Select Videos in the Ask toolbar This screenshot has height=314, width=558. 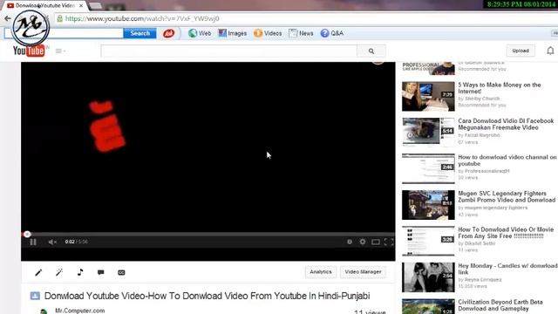coord(268,33)
